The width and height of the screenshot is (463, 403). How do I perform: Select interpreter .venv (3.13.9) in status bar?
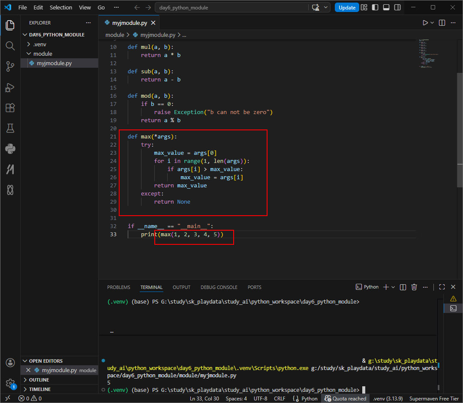pos(388,399)
